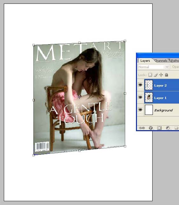The height and width of the screenshot is (205, 179).
Task: Select the Layer 2 thumbnail
Action: click(149, 85)
